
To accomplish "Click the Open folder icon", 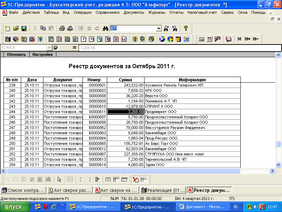I will (x=16, y=29).
